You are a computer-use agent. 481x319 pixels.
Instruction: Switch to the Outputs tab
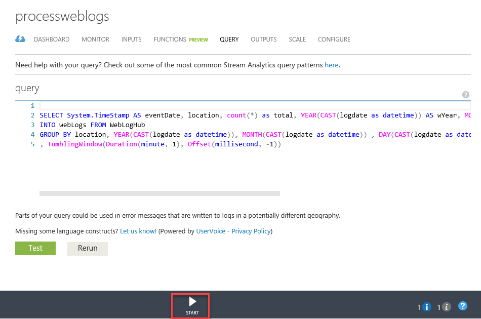[263, 39]
